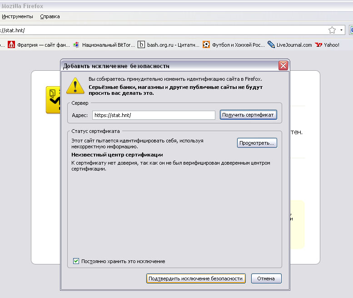This screenshot has height=298, width=353.
Task: Open the Футбол и Хоккей bookmark
Action: [x=234, y=45]
